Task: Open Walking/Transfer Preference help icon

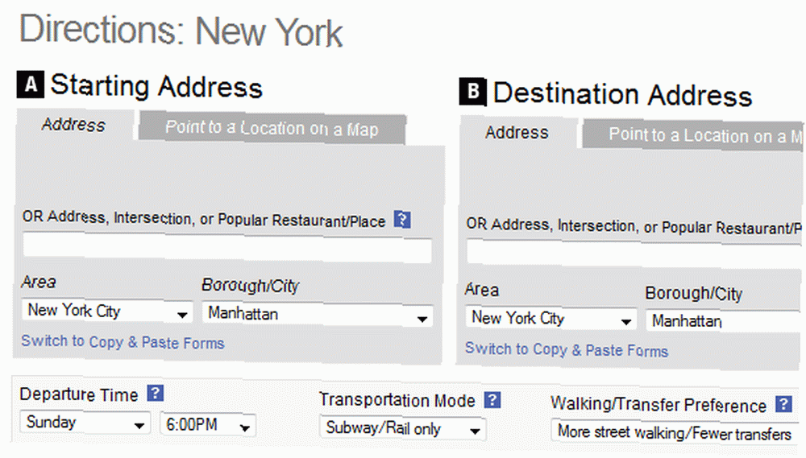Action: 783,403
